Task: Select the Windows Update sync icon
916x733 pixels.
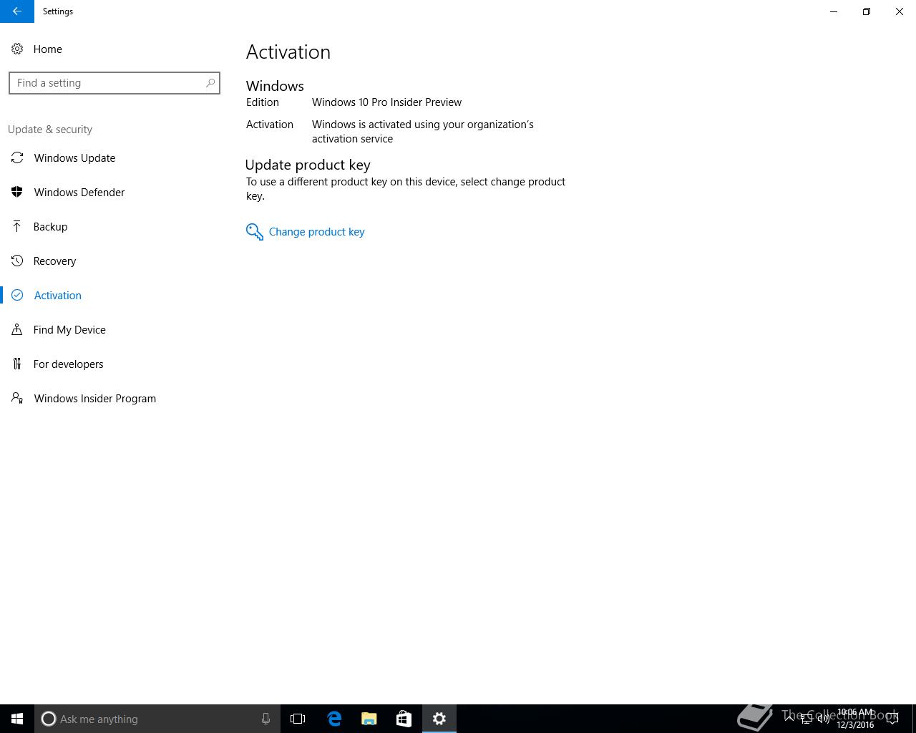Action: coord(17,158)
